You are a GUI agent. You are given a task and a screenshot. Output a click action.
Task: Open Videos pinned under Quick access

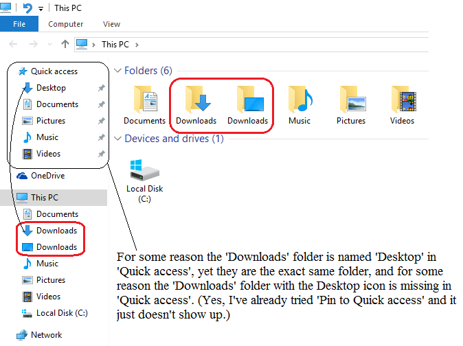click(x=48, y=154)
